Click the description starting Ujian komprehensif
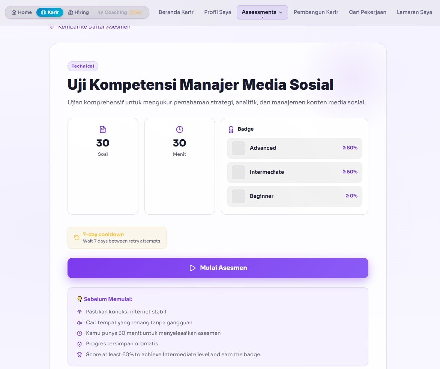 pos(216,102)
